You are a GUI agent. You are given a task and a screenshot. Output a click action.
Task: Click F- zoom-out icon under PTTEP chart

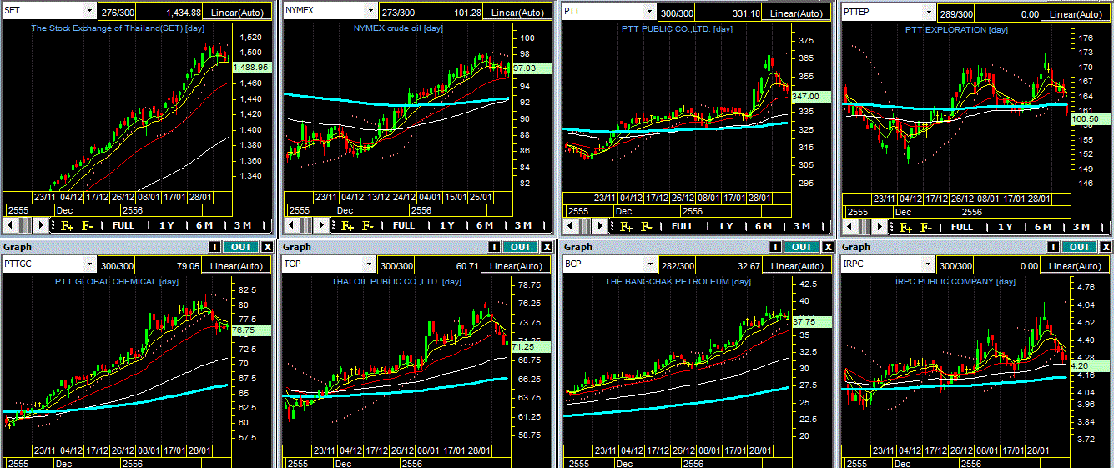(925, 226)
